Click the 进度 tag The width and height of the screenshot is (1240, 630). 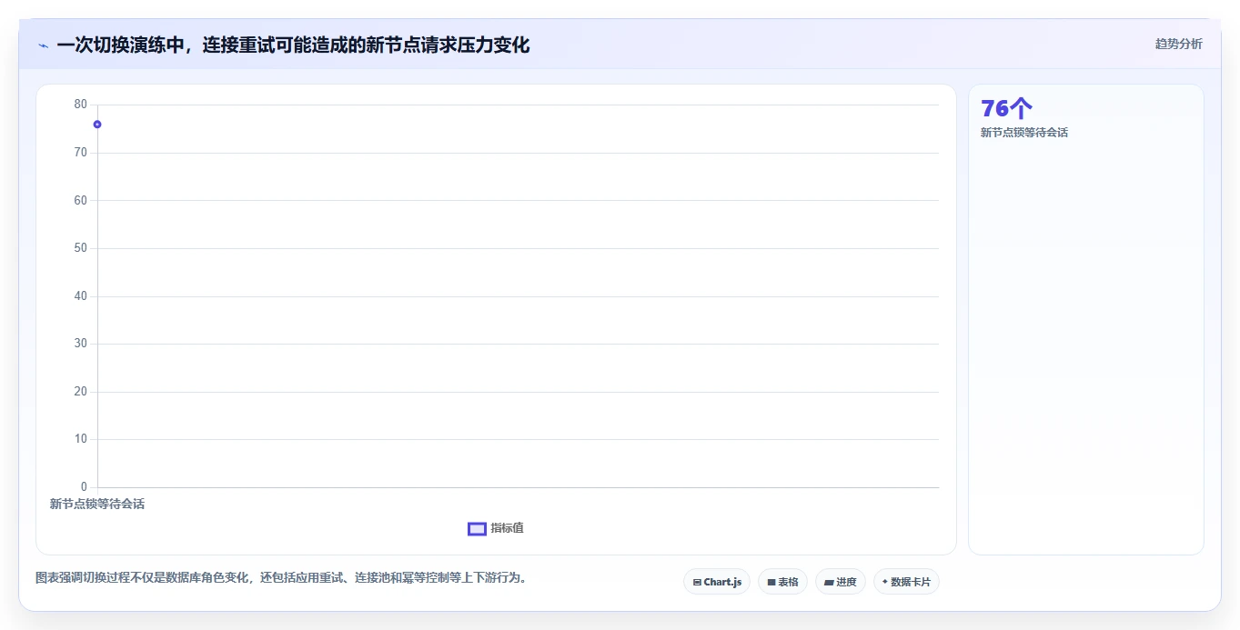click(x=841, y=582)
